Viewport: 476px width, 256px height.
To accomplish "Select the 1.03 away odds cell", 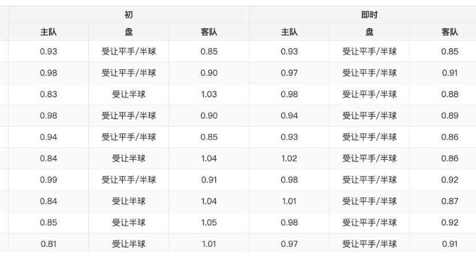I will 208,94.
